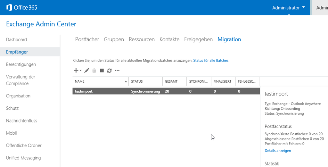This screenshot has height=167, width=328.
Task: Refresh the migration batch list
Action: [x=109, y=71]
